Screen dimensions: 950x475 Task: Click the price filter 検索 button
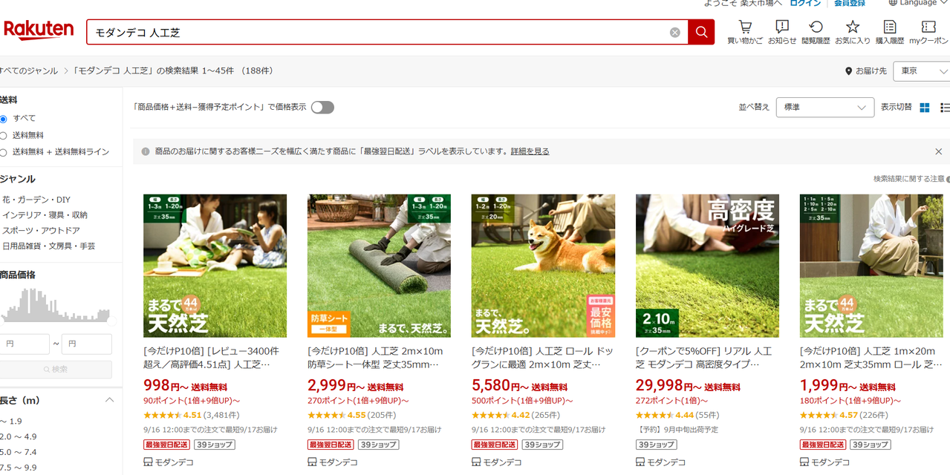click(x=56, y=370)
